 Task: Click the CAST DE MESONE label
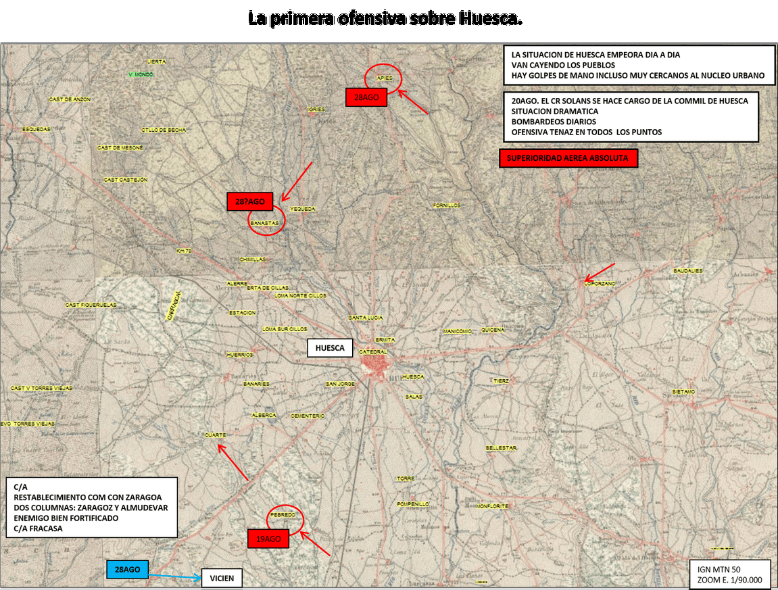[120, 148]
